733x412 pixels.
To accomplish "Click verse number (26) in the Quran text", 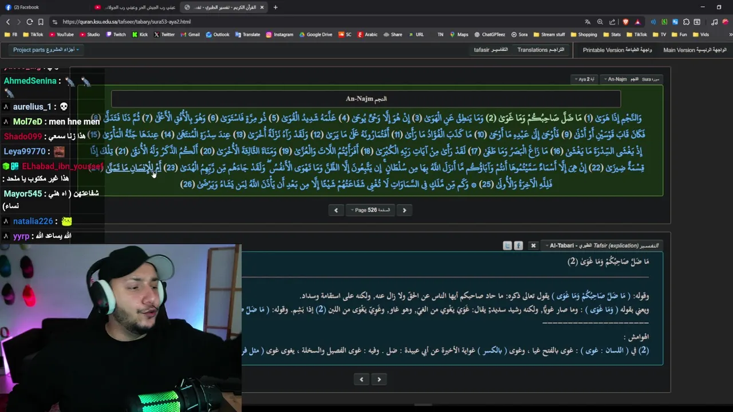I will 187,184.
